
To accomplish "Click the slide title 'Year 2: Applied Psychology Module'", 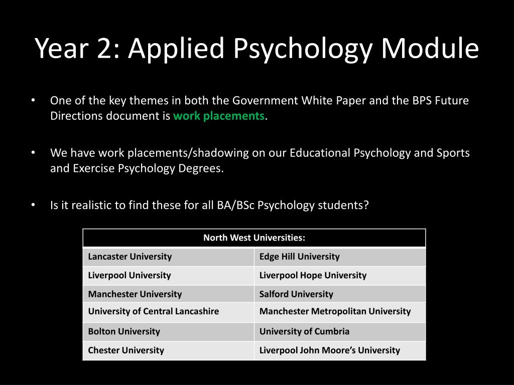I will [x=256, y=49].
